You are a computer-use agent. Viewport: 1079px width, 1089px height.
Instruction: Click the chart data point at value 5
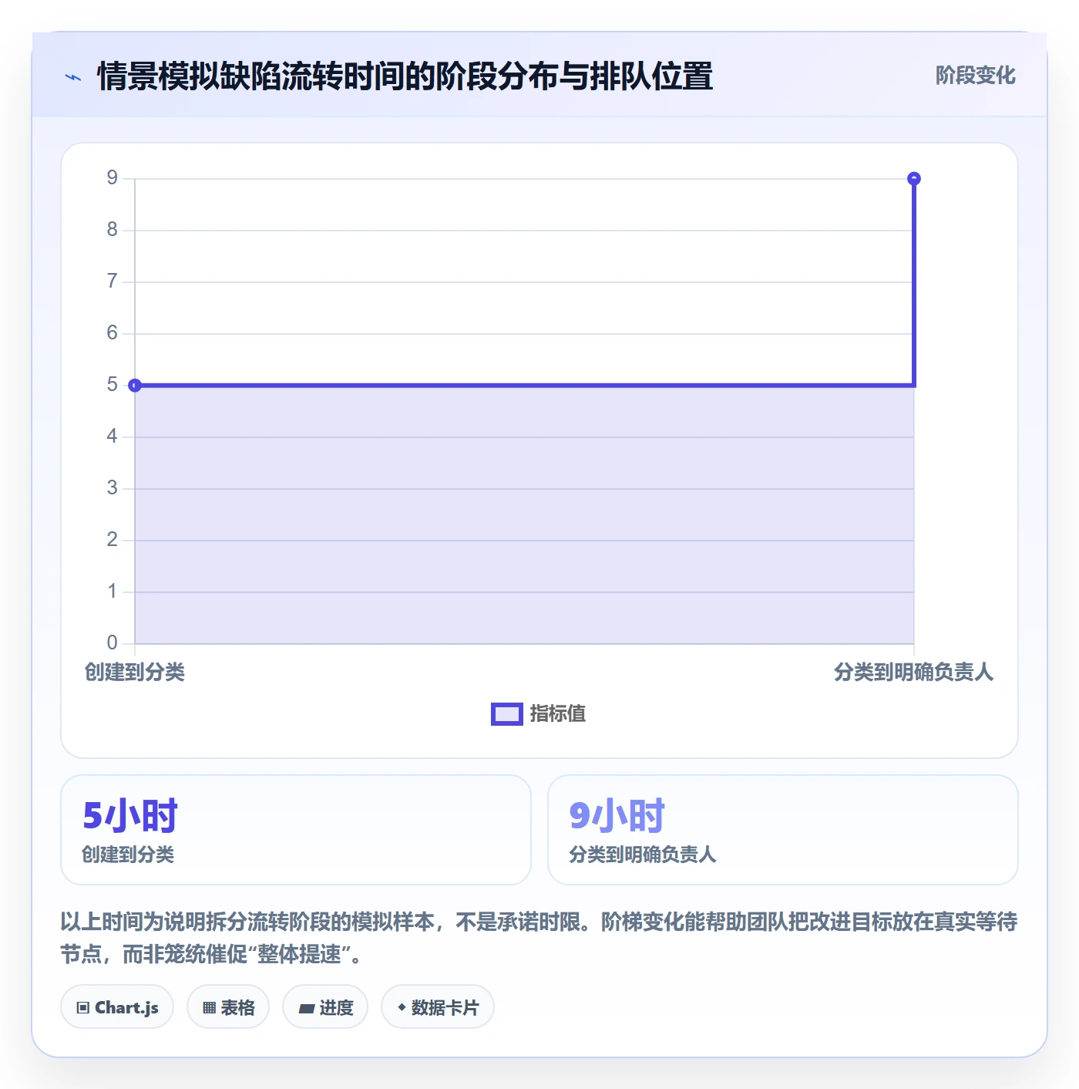click(135, 385)
